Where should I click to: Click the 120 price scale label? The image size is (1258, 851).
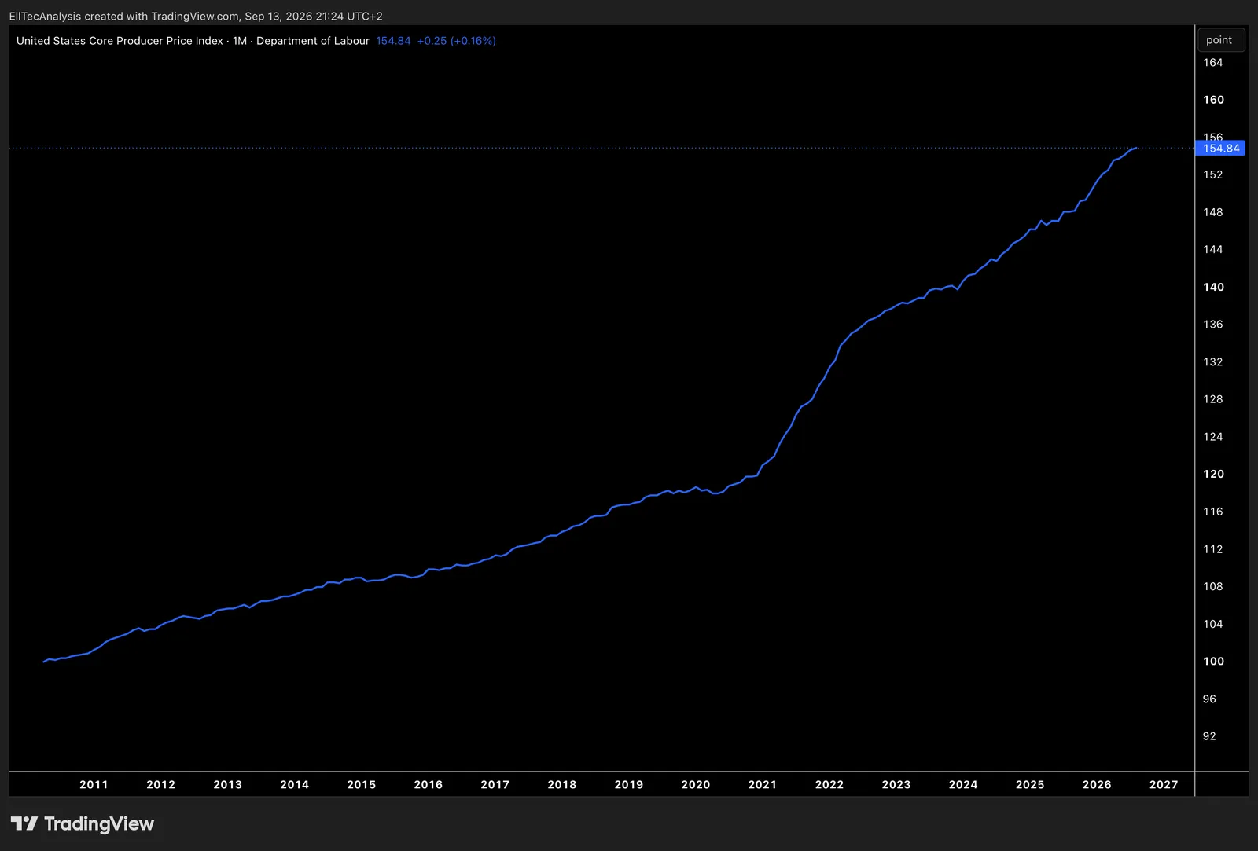(x=1213, y=474)
